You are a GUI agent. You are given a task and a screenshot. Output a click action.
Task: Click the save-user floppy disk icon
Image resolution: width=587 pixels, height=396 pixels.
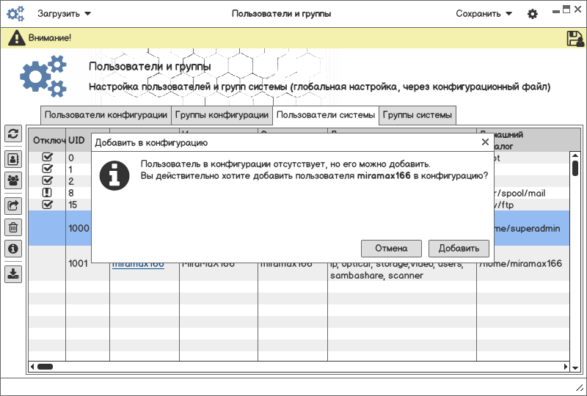[x=575, y=39]
